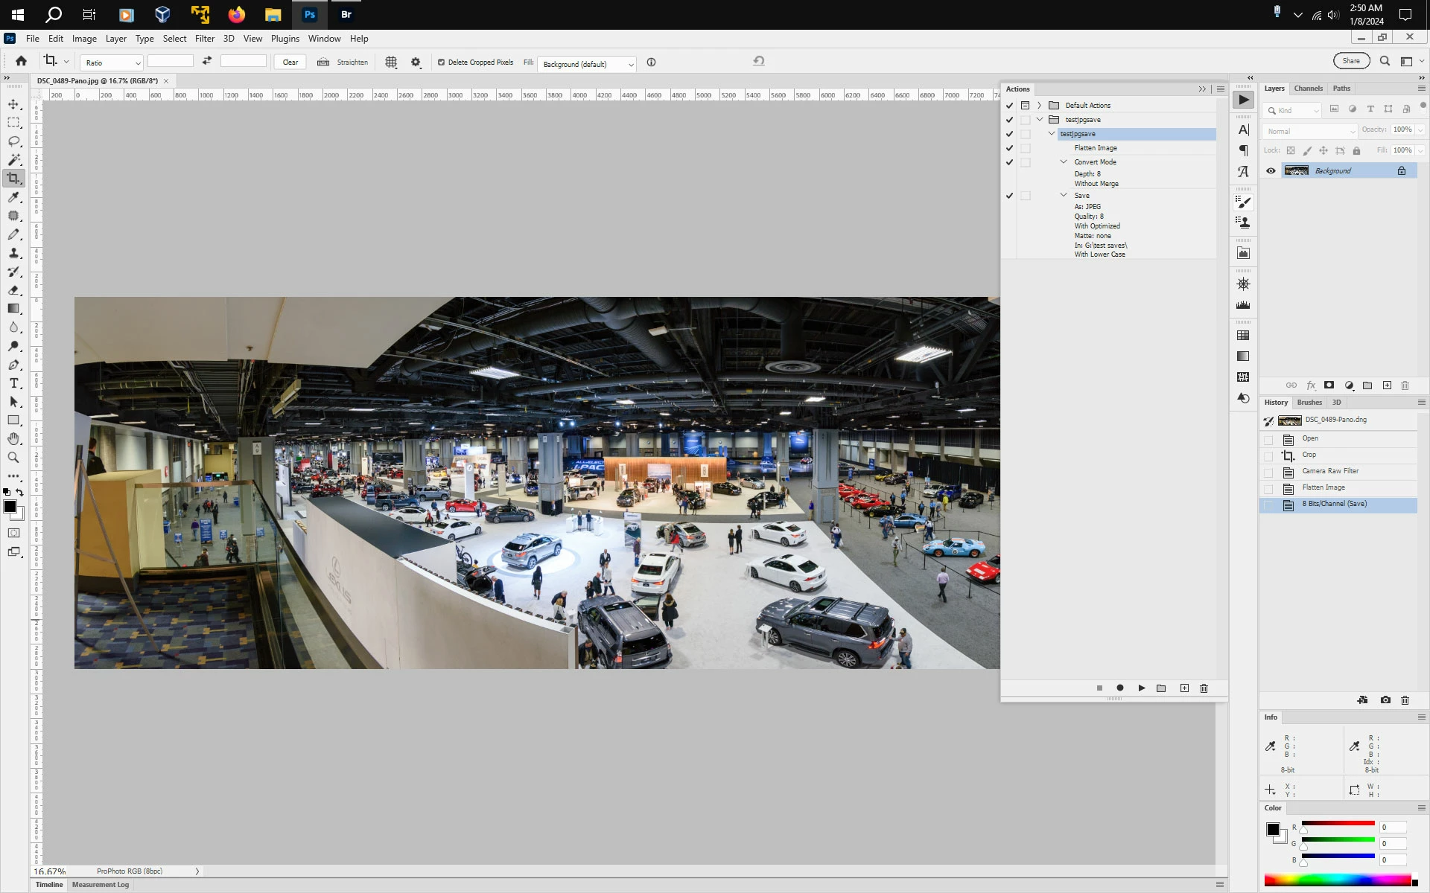Expand the Default Actions folder
Image resolution: width=1430 pixels, height=893 pixels.
pyautogui.click(x=1039, y=106)
